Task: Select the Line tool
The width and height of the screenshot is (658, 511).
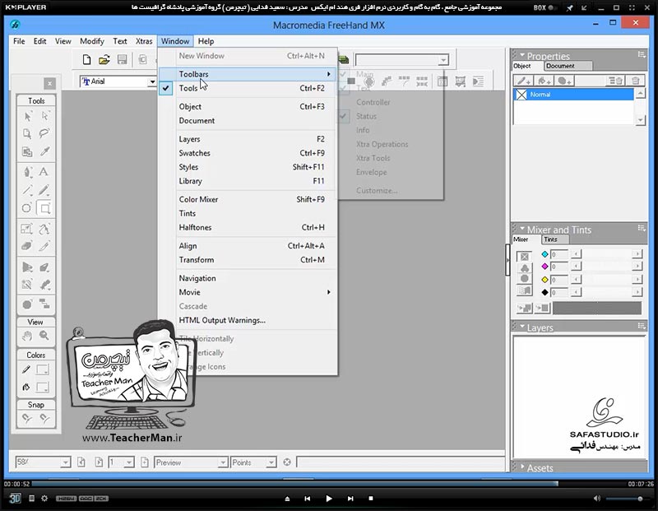Action: pyautogui.click(x=28, y=190)
